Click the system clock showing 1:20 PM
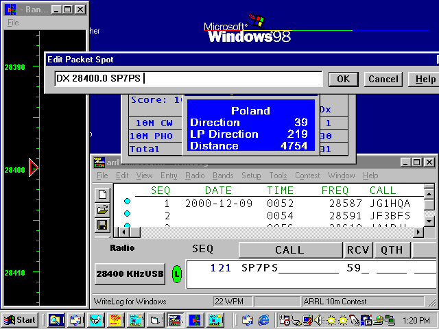 (x=416, y=320)
